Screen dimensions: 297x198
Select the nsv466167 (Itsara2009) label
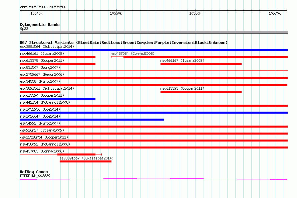[x=182, y=60]
